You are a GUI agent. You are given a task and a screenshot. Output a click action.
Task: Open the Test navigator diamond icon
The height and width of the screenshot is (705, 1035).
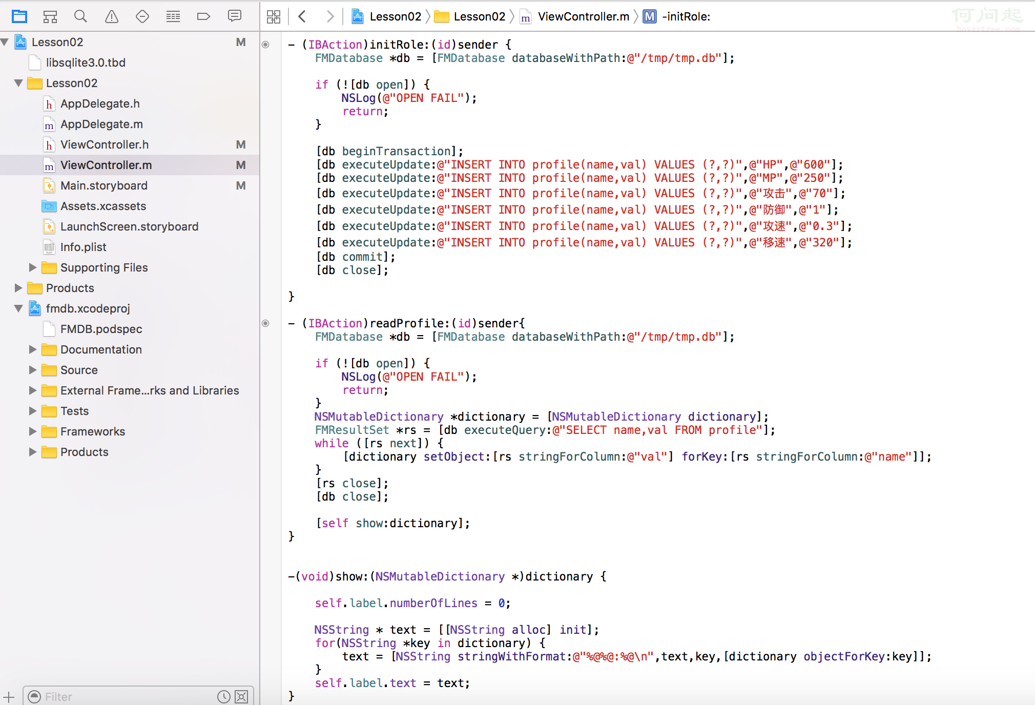[x=142, y=16]
